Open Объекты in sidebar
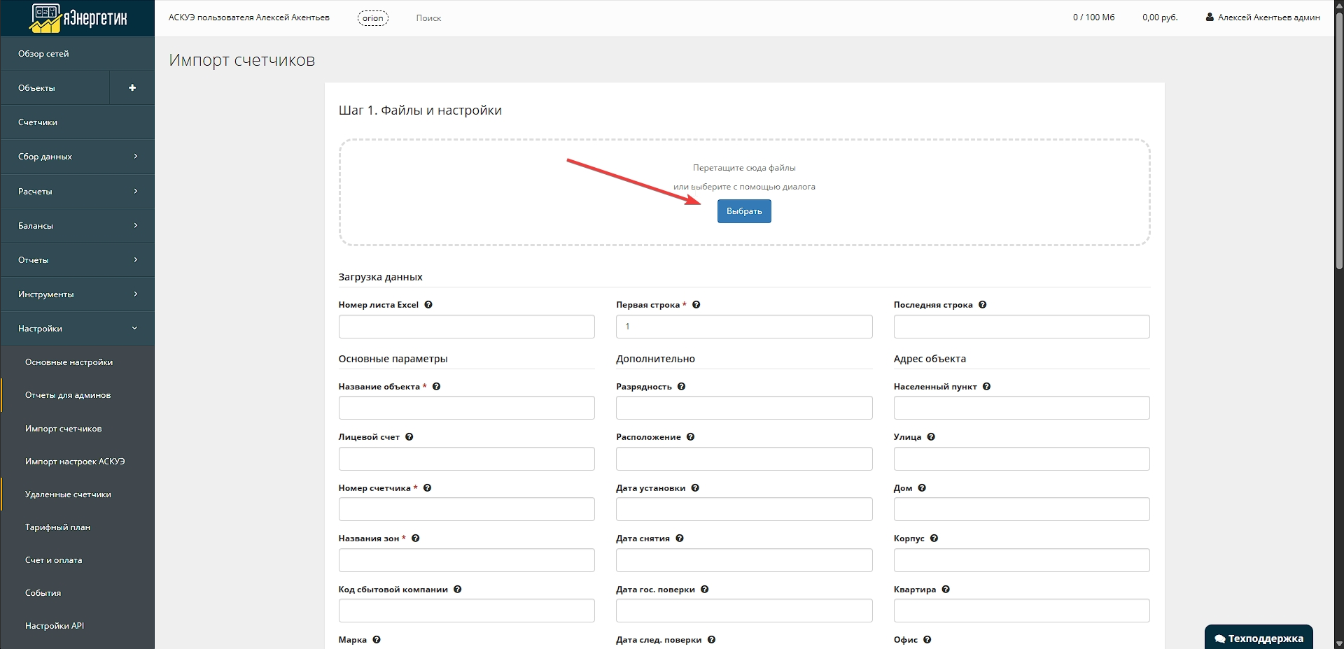 point(55,88)
